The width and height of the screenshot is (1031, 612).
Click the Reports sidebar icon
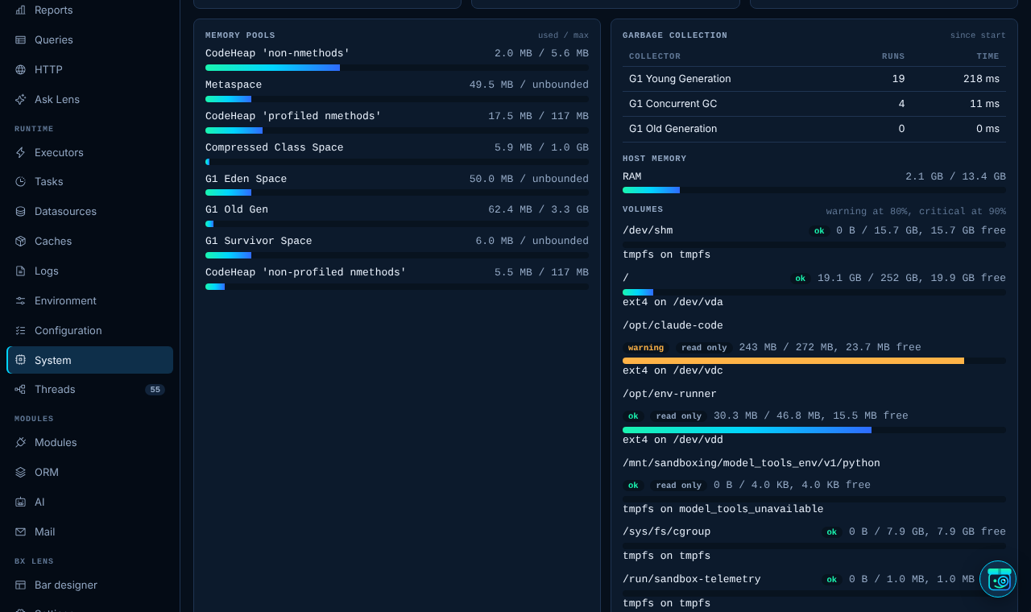coord(20,10)
